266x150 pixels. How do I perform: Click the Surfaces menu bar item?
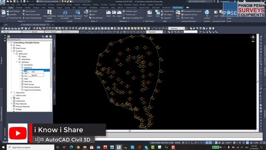[51, 5]
